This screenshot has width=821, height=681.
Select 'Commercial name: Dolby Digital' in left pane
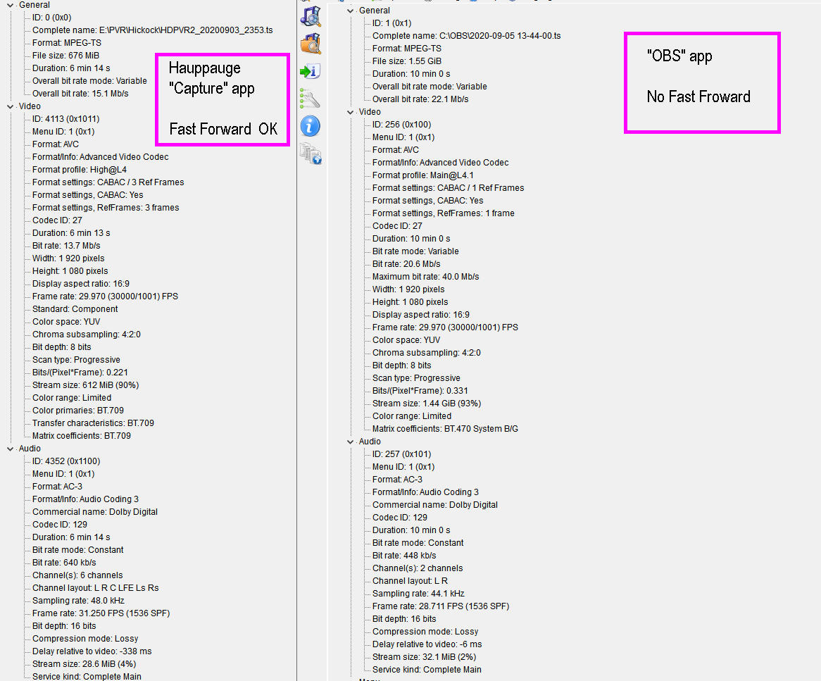(x=95, y=512)
